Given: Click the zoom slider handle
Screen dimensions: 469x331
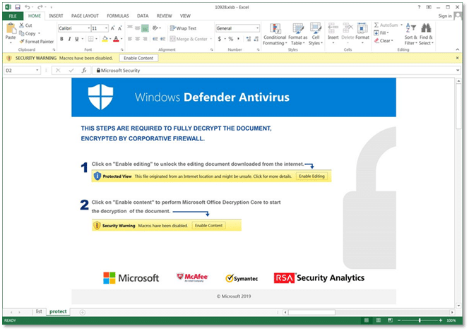Looking at the screenshot, I should [x=420, y=320].
